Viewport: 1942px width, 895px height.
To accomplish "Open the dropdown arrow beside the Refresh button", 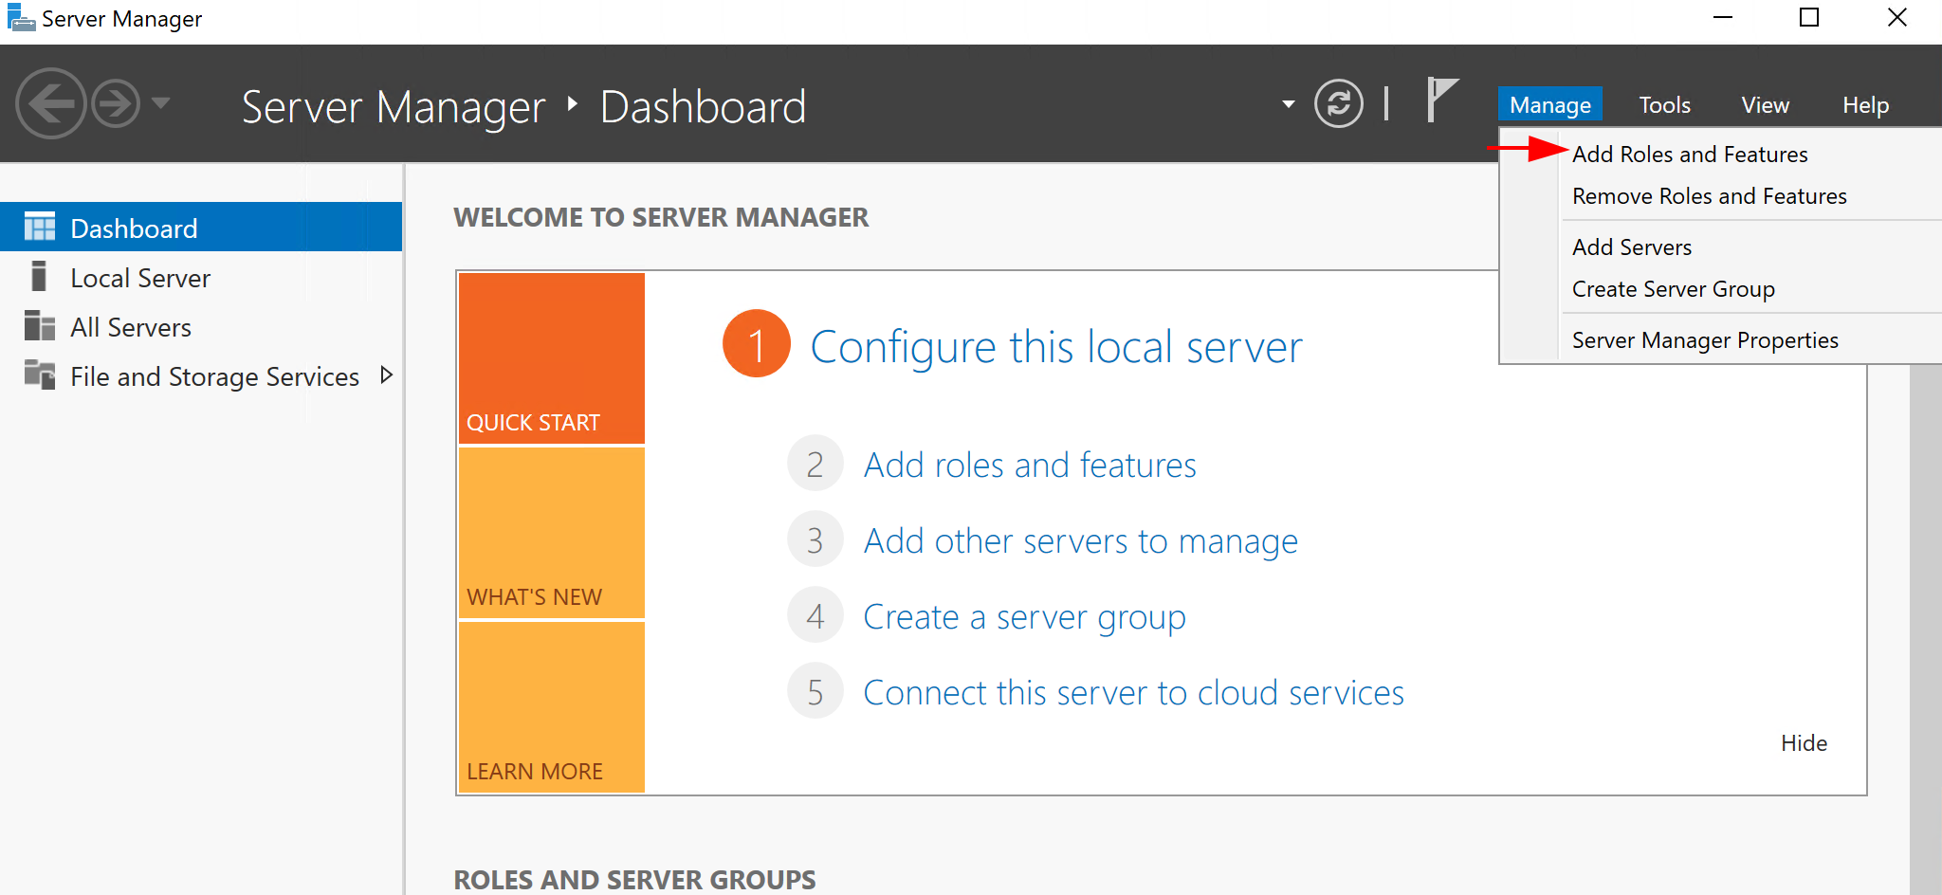I will click(1287, 104).
